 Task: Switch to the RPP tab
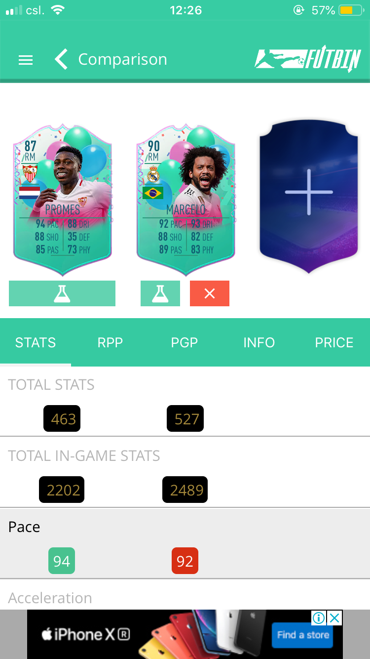[110, 342]
